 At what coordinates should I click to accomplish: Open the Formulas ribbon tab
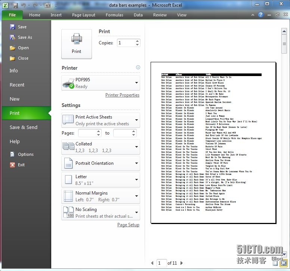coord(114,15)
